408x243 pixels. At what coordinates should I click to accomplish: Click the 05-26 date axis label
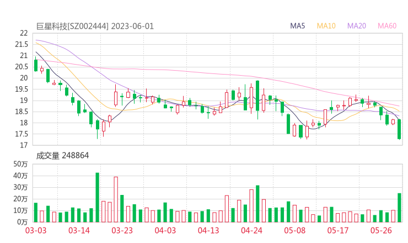pyautogui.click(x=381, y=230)
